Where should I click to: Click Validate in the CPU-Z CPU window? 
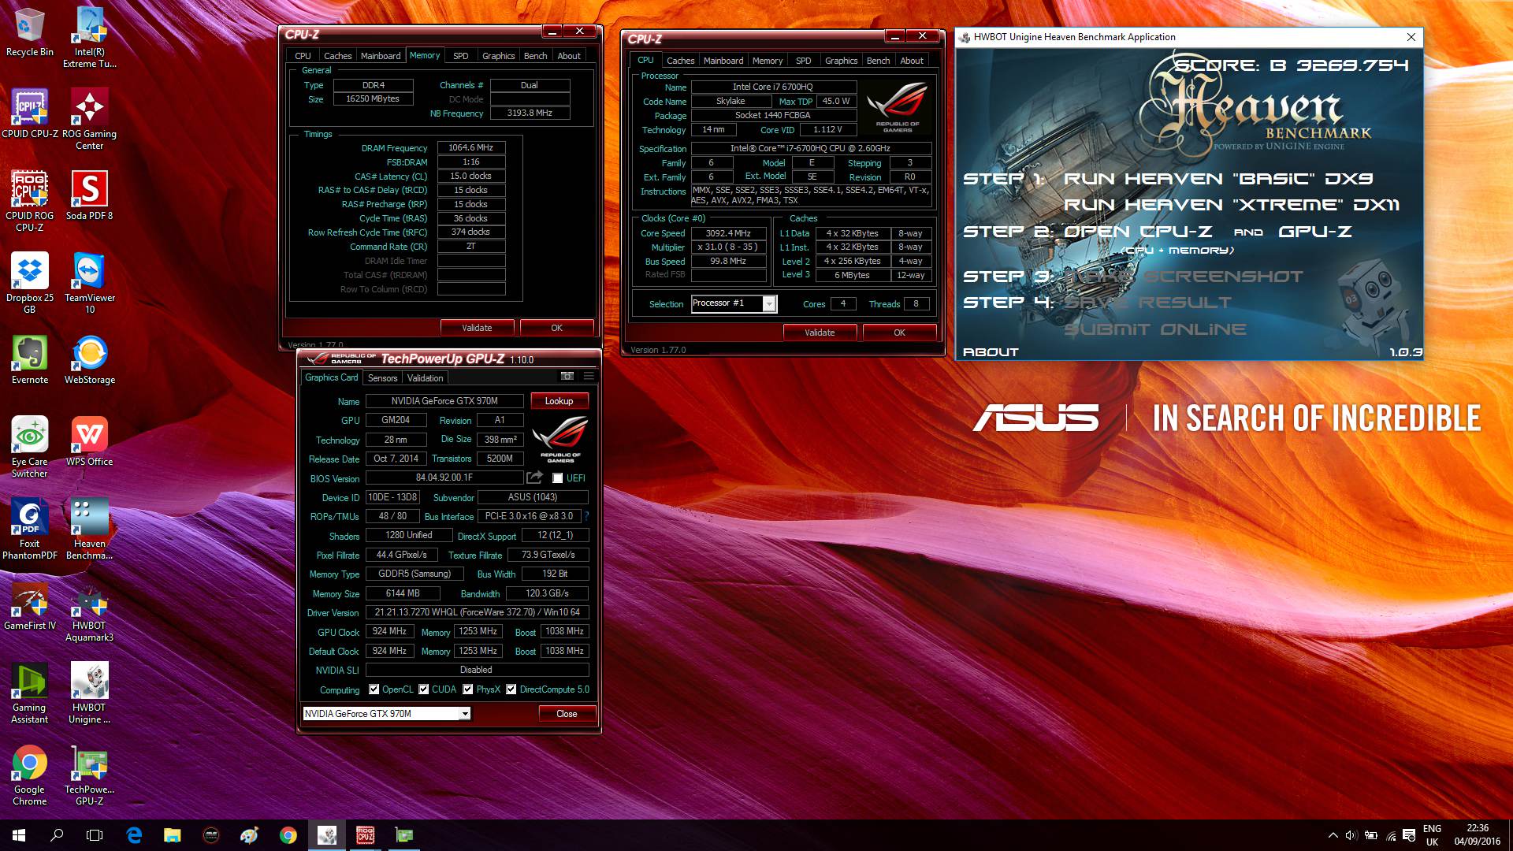click(820, 333)
